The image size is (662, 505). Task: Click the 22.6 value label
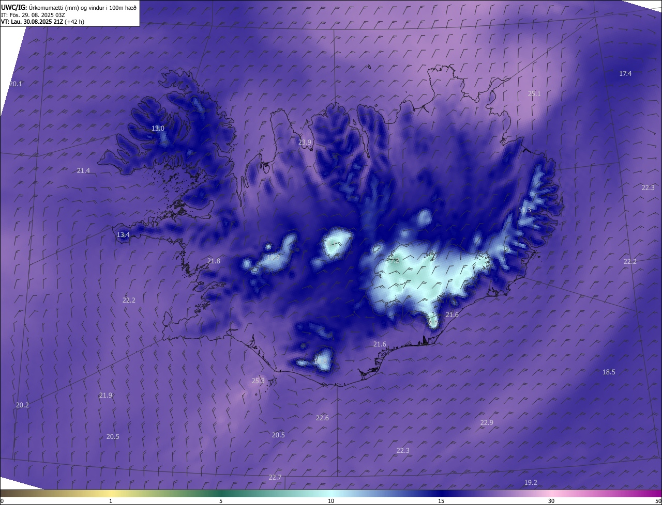[x=322, y=418]
